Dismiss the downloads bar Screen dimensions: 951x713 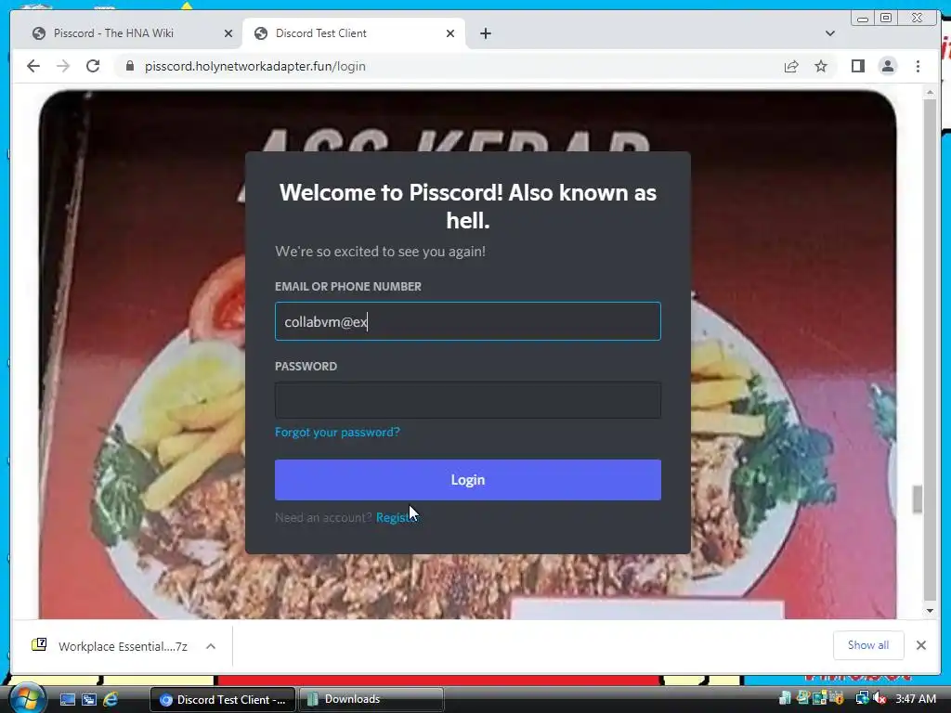pos(920,645)
